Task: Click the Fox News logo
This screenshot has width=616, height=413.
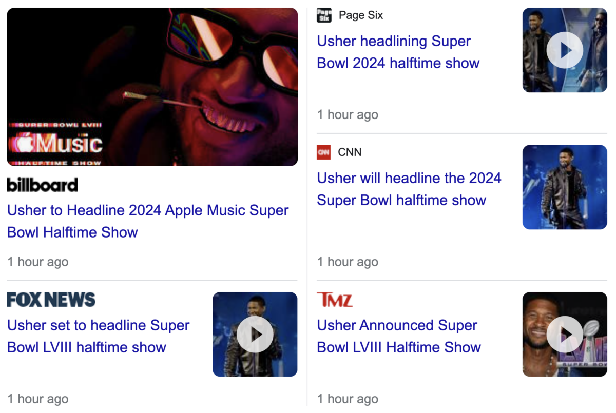Action: coord(51,299)
